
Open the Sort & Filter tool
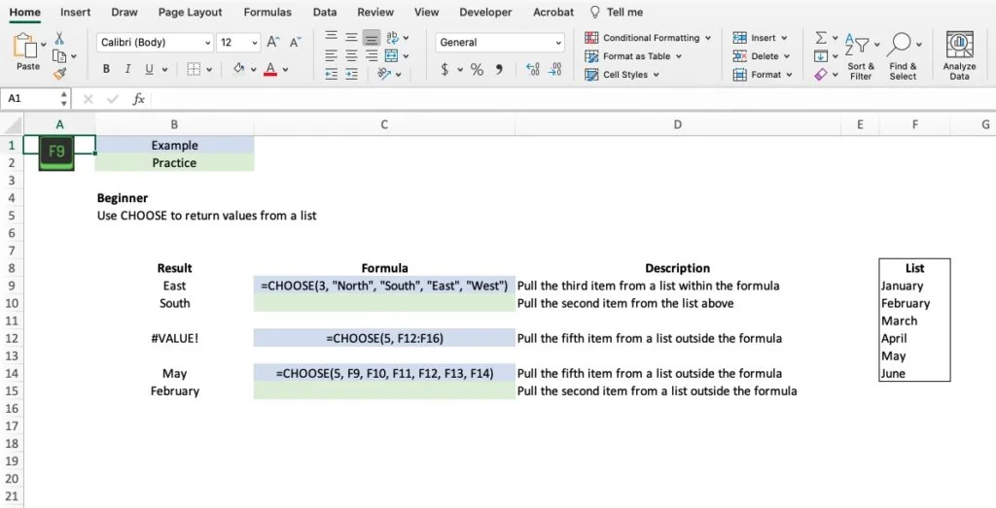[x=861, y=57]
